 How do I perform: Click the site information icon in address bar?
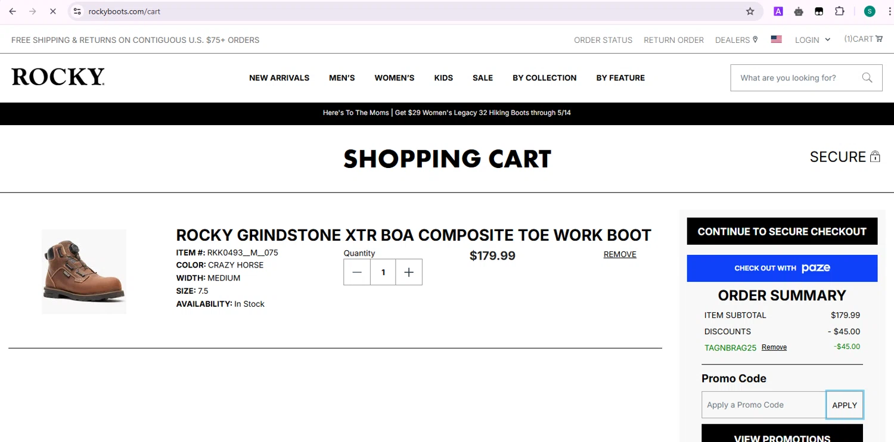77,11
